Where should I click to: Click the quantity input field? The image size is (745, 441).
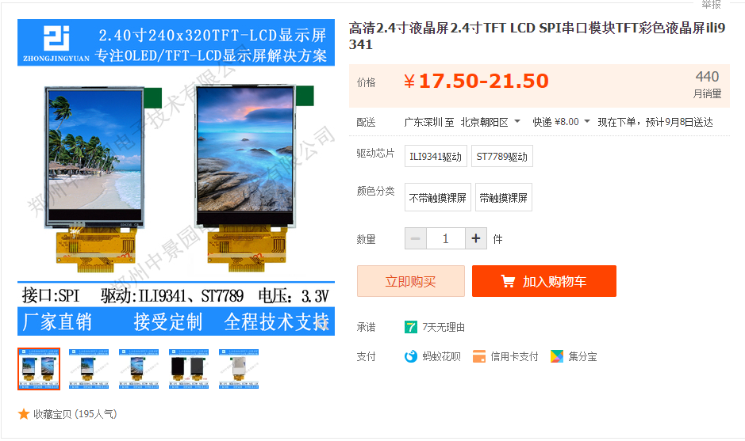[x=446, y=238]
